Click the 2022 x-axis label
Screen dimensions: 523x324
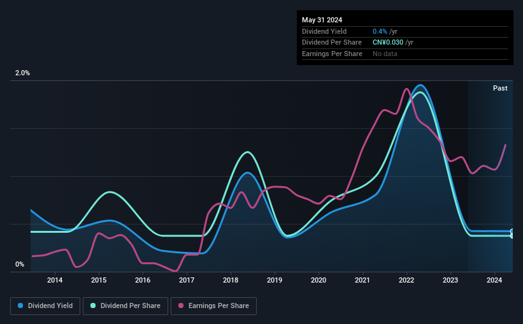tap(406, 280)
